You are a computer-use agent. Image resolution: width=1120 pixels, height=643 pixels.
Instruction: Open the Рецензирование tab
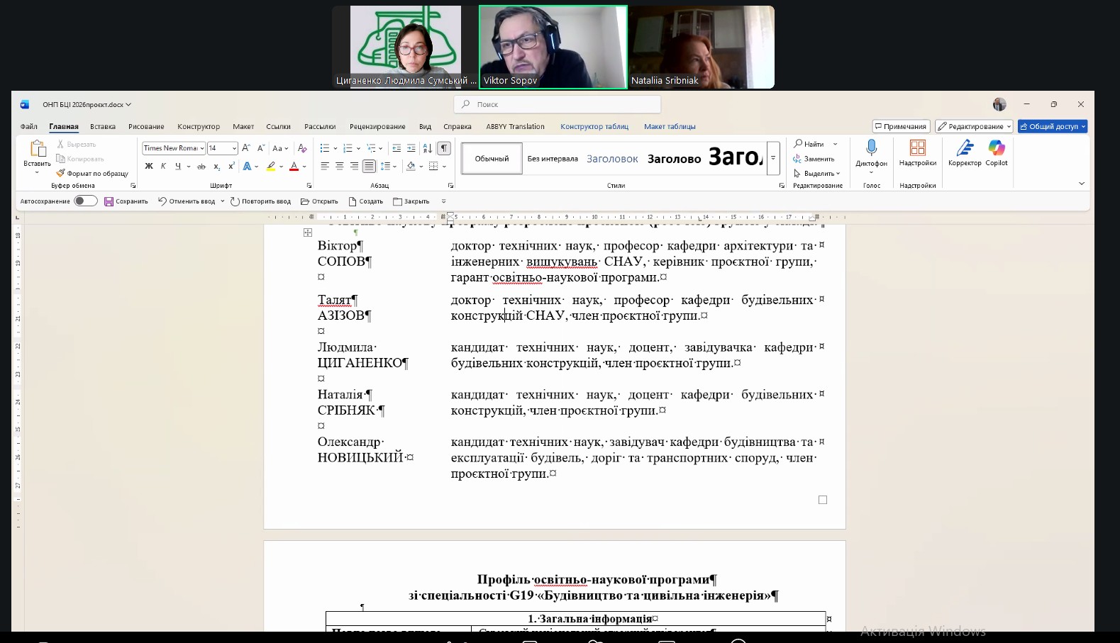point(377,127)
